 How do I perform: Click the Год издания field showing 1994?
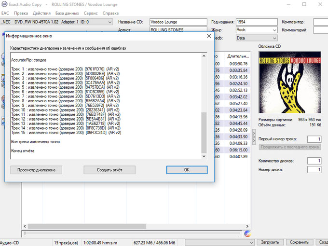click(256, 22)
